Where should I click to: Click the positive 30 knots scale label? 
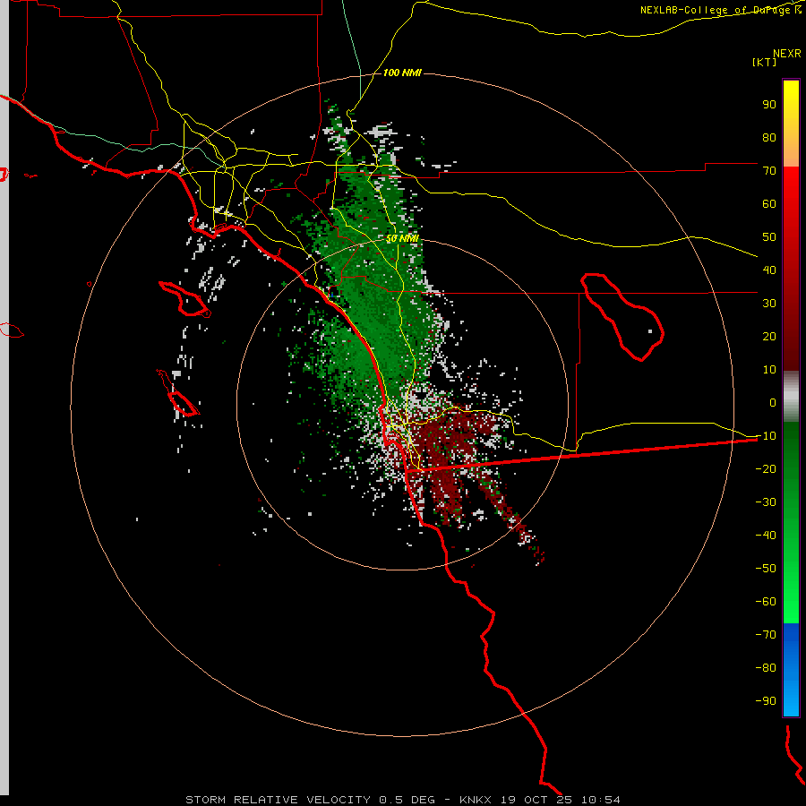(x=769, y=304)
